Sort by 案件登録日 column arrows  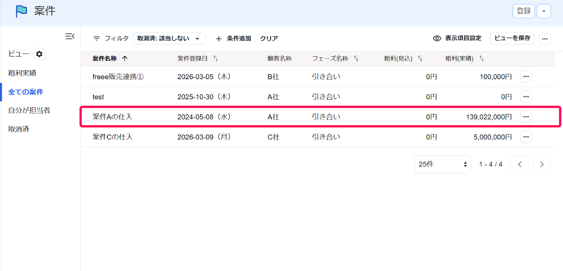coord(215,58)
